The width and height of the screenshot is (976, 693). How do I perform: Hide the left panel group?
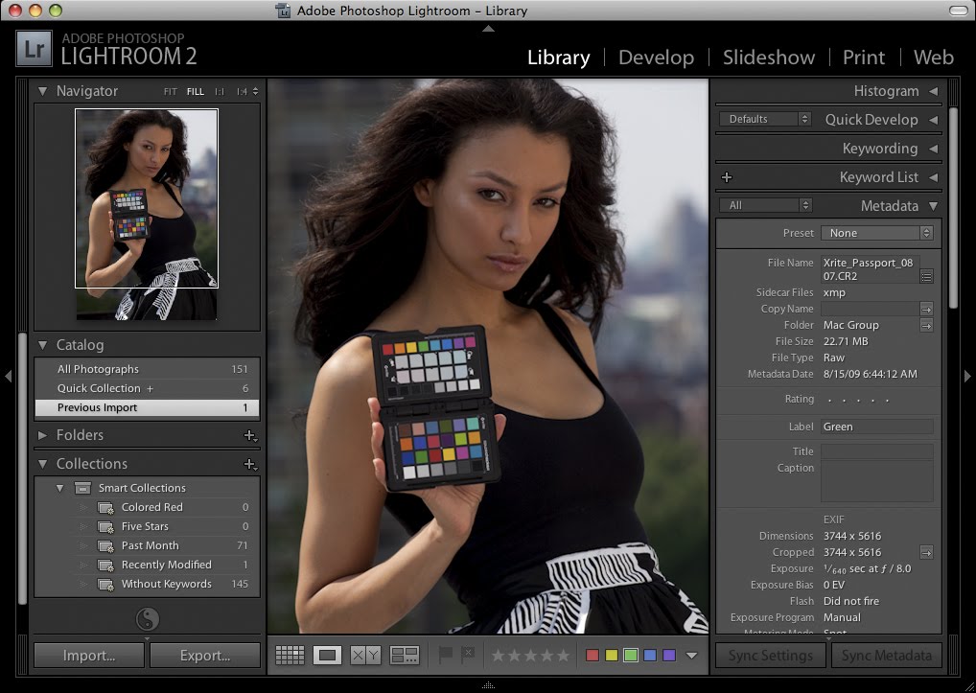pos(8,376)
